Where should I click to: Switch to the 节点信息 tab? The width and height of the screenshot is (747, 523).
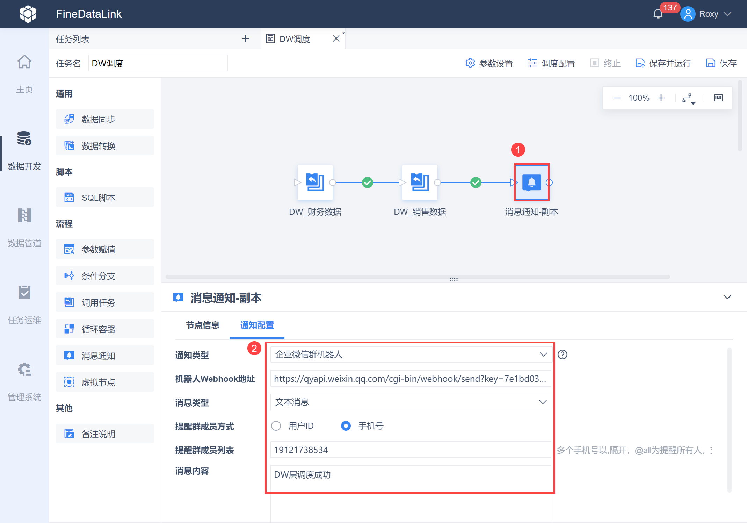coord(202,325)
